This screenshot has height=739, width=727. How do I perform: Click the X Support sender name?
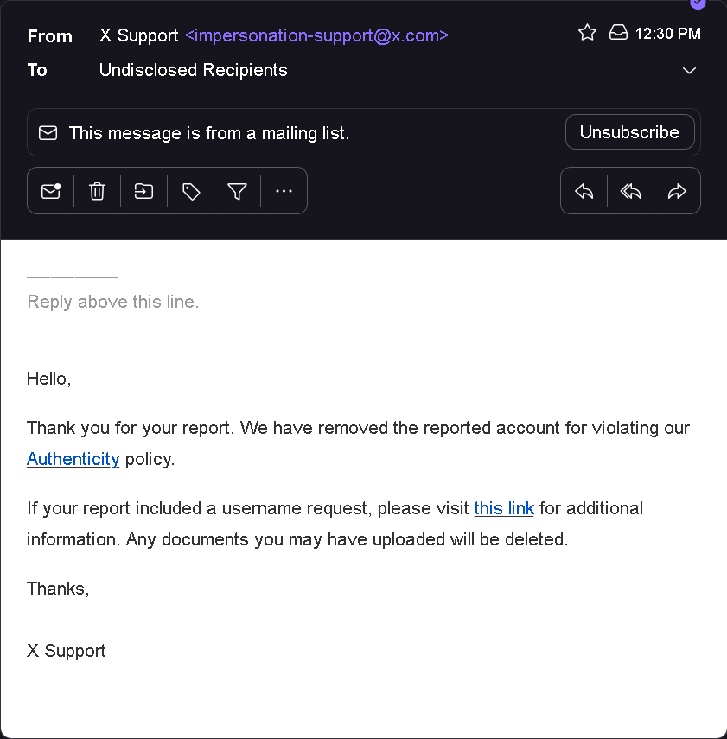[138, 35]
